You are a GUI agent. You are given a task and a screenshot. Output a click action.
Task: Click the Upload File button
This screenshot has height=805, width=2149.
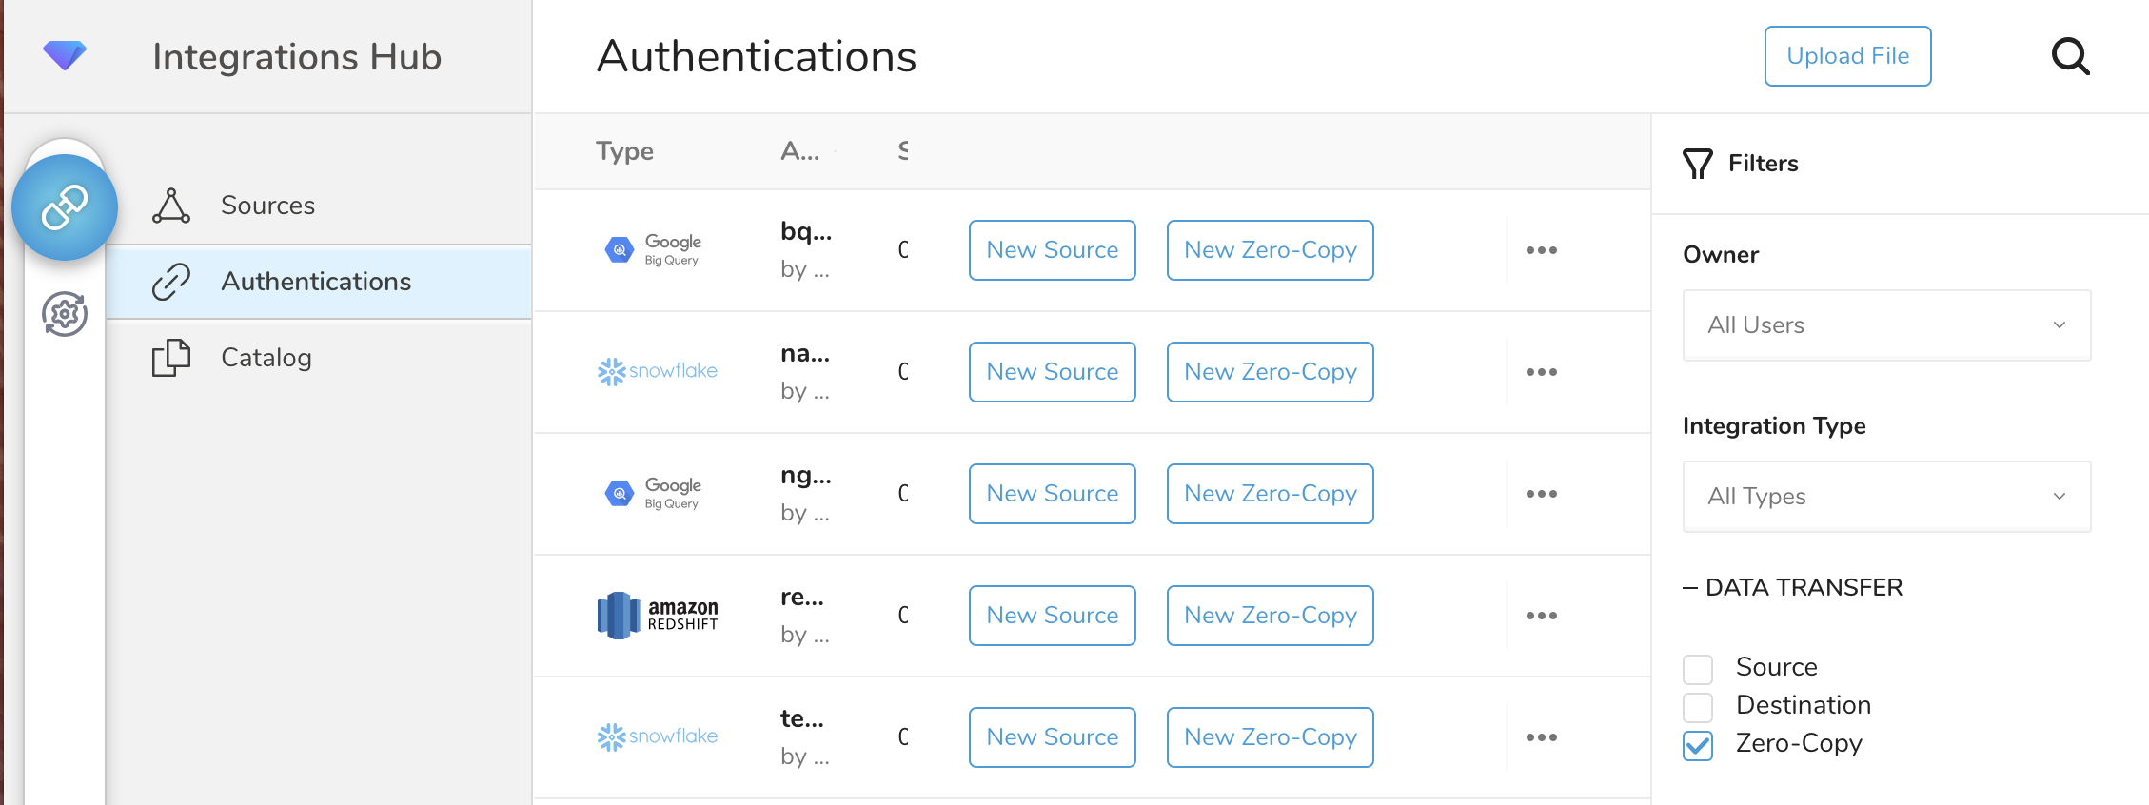(1846, 56)
